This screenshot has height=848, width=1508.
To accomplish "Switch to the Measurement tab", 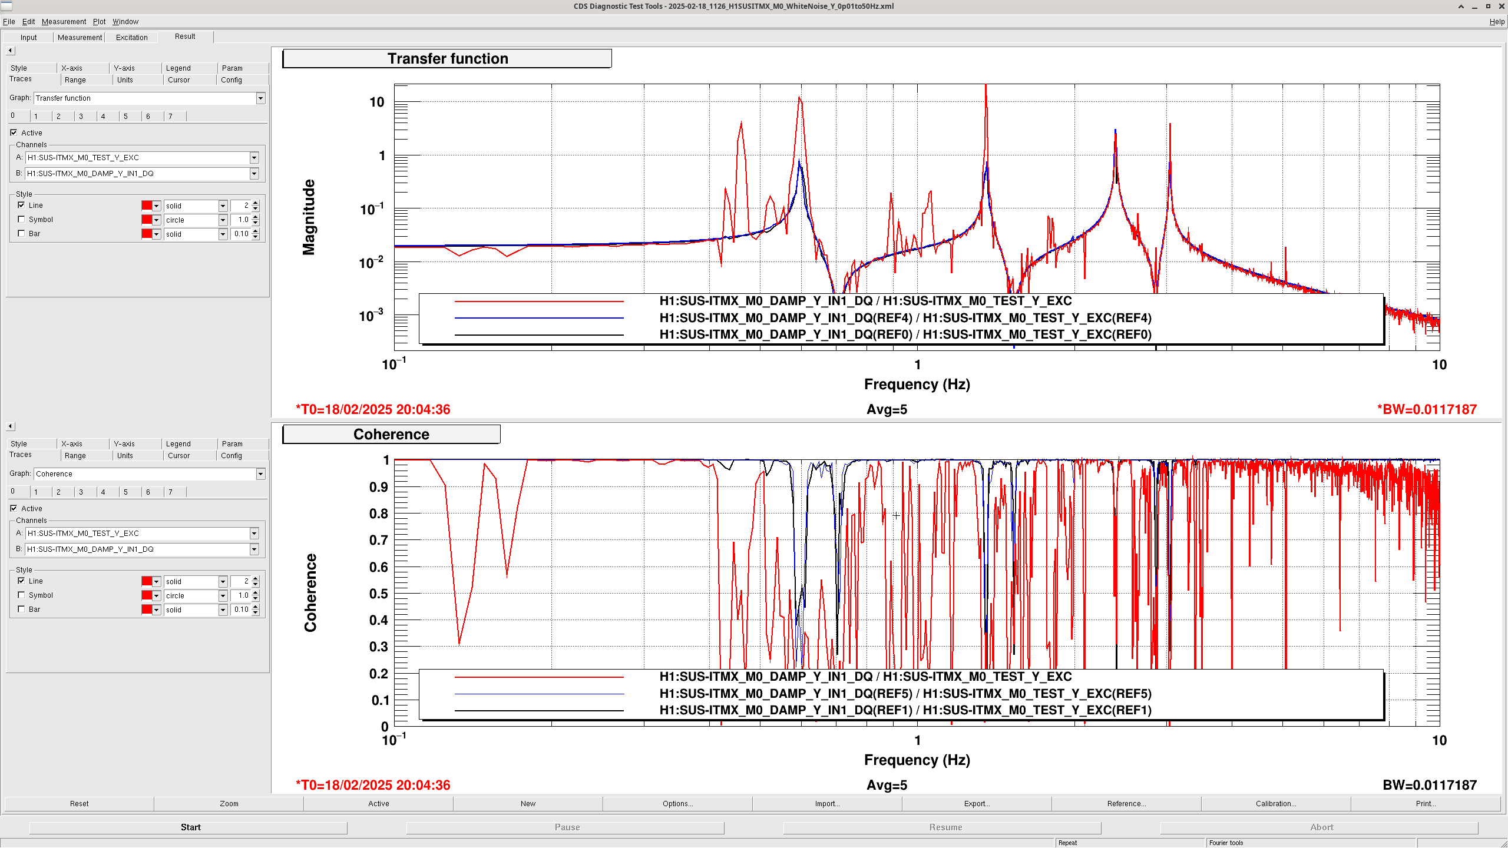I will tap(80, 37).
